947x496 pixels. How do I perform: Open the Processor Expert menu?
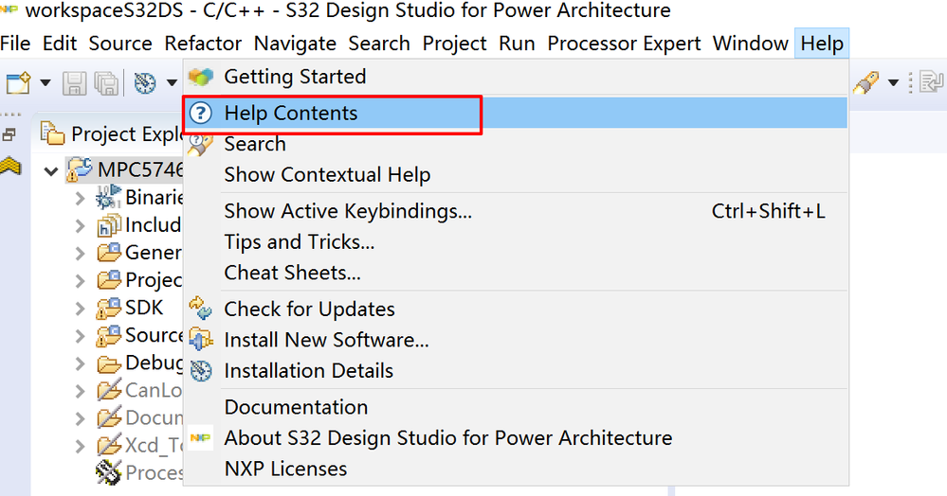624,44
